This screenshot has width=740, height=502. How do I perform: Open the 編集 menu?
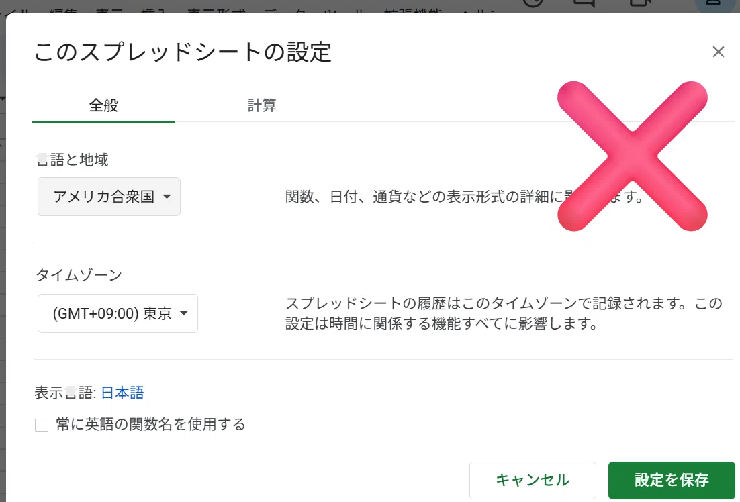coord(63,10)
